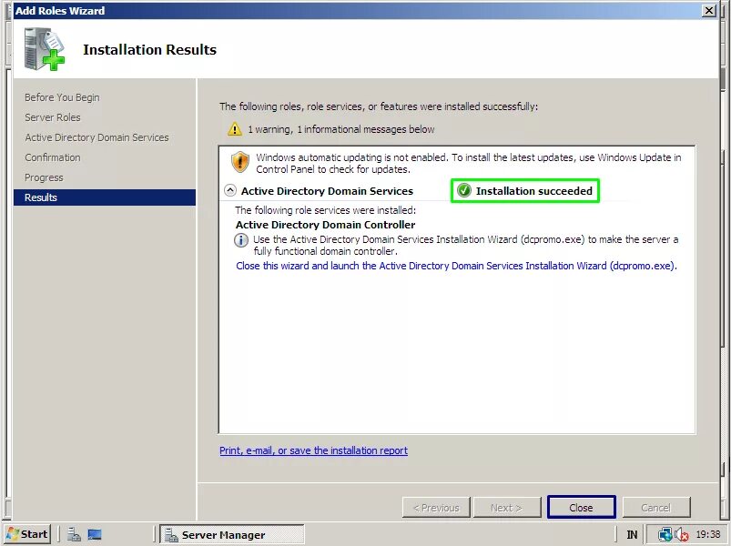Close the Add Roles Wizard window
731x546 pixels.
tap(709, 10)
